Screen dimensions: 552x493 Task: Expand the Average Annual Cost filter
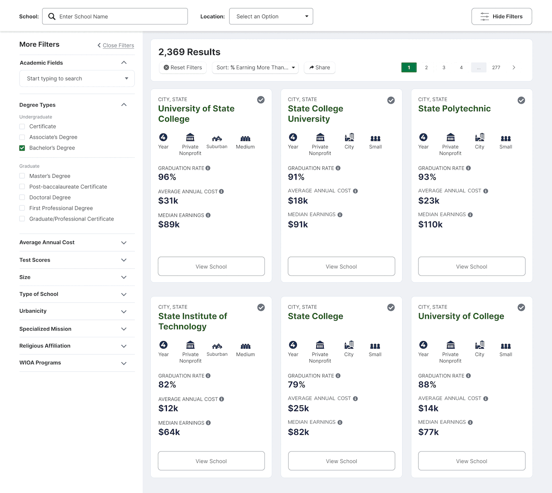pyautogui.click(x=77, y=243)
